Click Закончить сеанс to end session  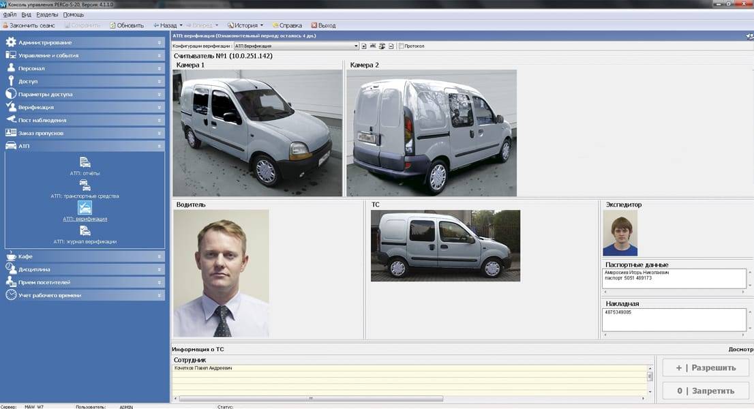tap(29, 25)
